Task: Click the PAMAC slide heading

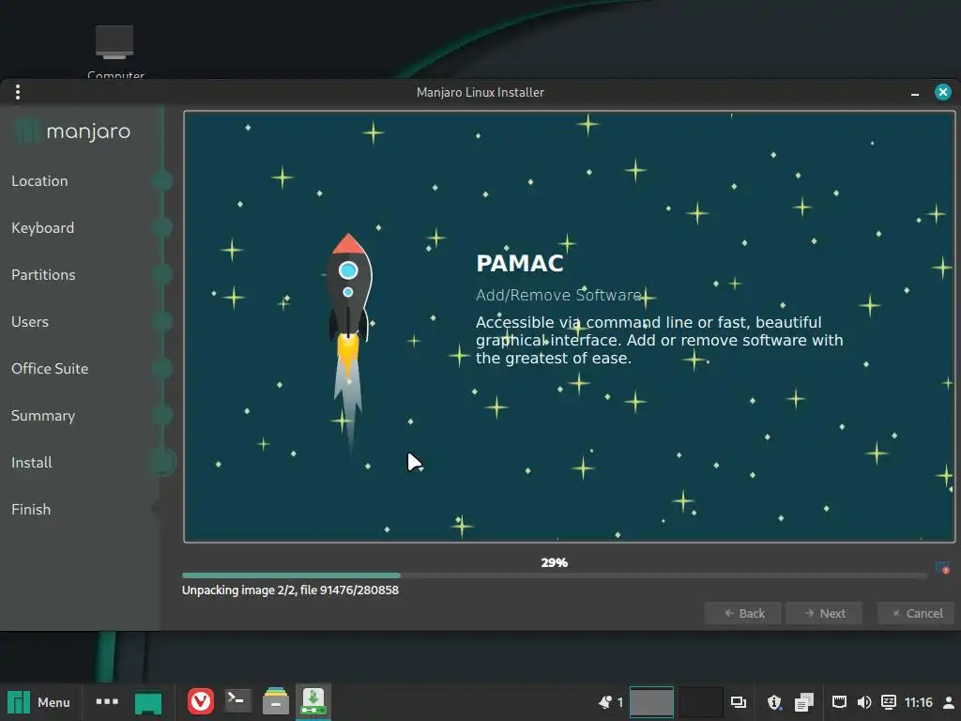Action: point(520,263)
